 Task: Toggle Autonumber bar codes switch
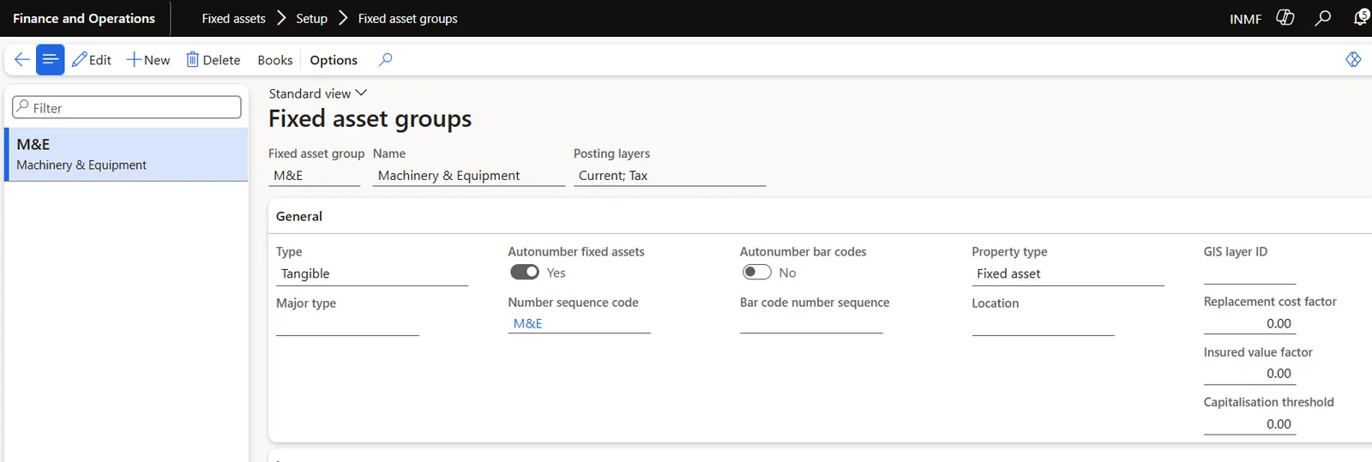pyautogui.click(x=756, y=272)
